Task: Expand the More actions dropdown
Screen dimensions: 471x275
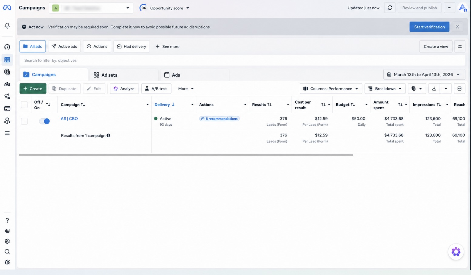Action: 186,89
